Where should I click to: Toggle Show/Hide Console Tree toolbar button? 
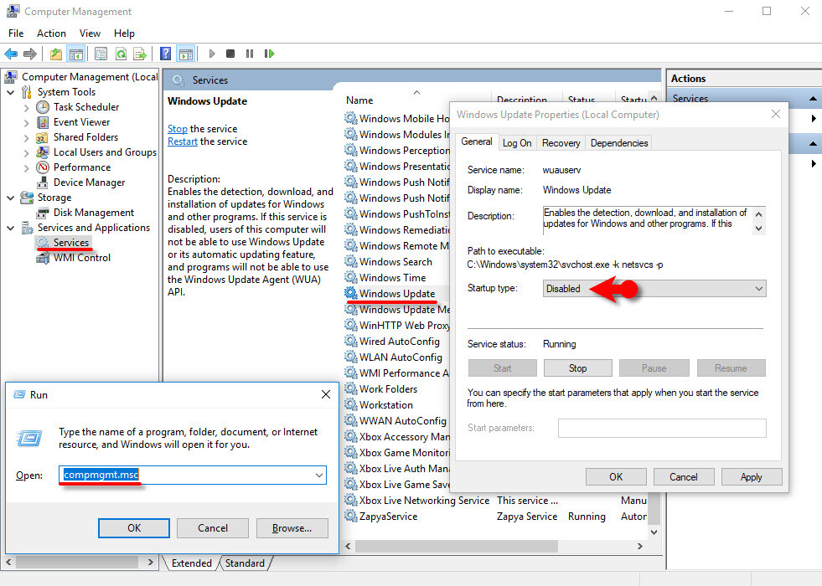coord(76,54)
